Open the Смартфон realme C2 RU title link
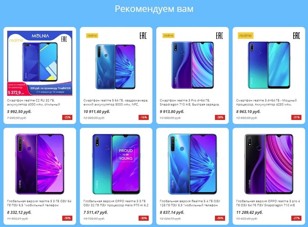 (33, 102)
